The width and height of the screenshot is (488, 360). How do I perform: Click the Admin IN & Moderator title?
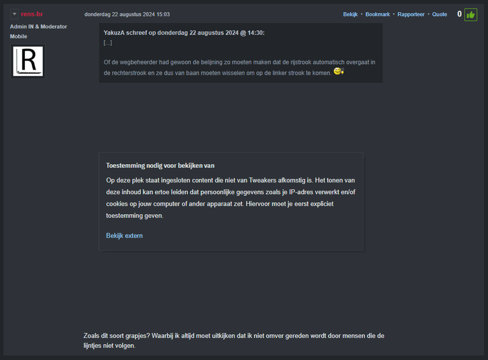[x=38, y=26]
